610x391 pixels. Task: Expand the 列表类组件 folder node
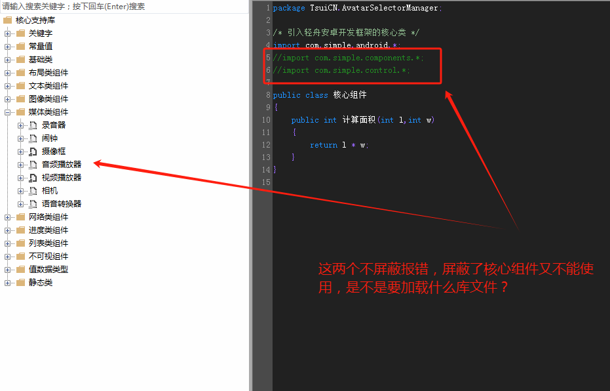(x=7, y=243)
